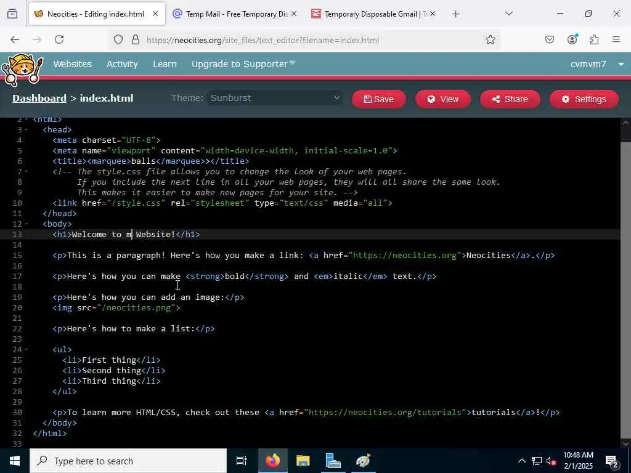631x473 pixels.
Task: Open cvmvm7 account dropdown
Action: click(x=597, y=64)
